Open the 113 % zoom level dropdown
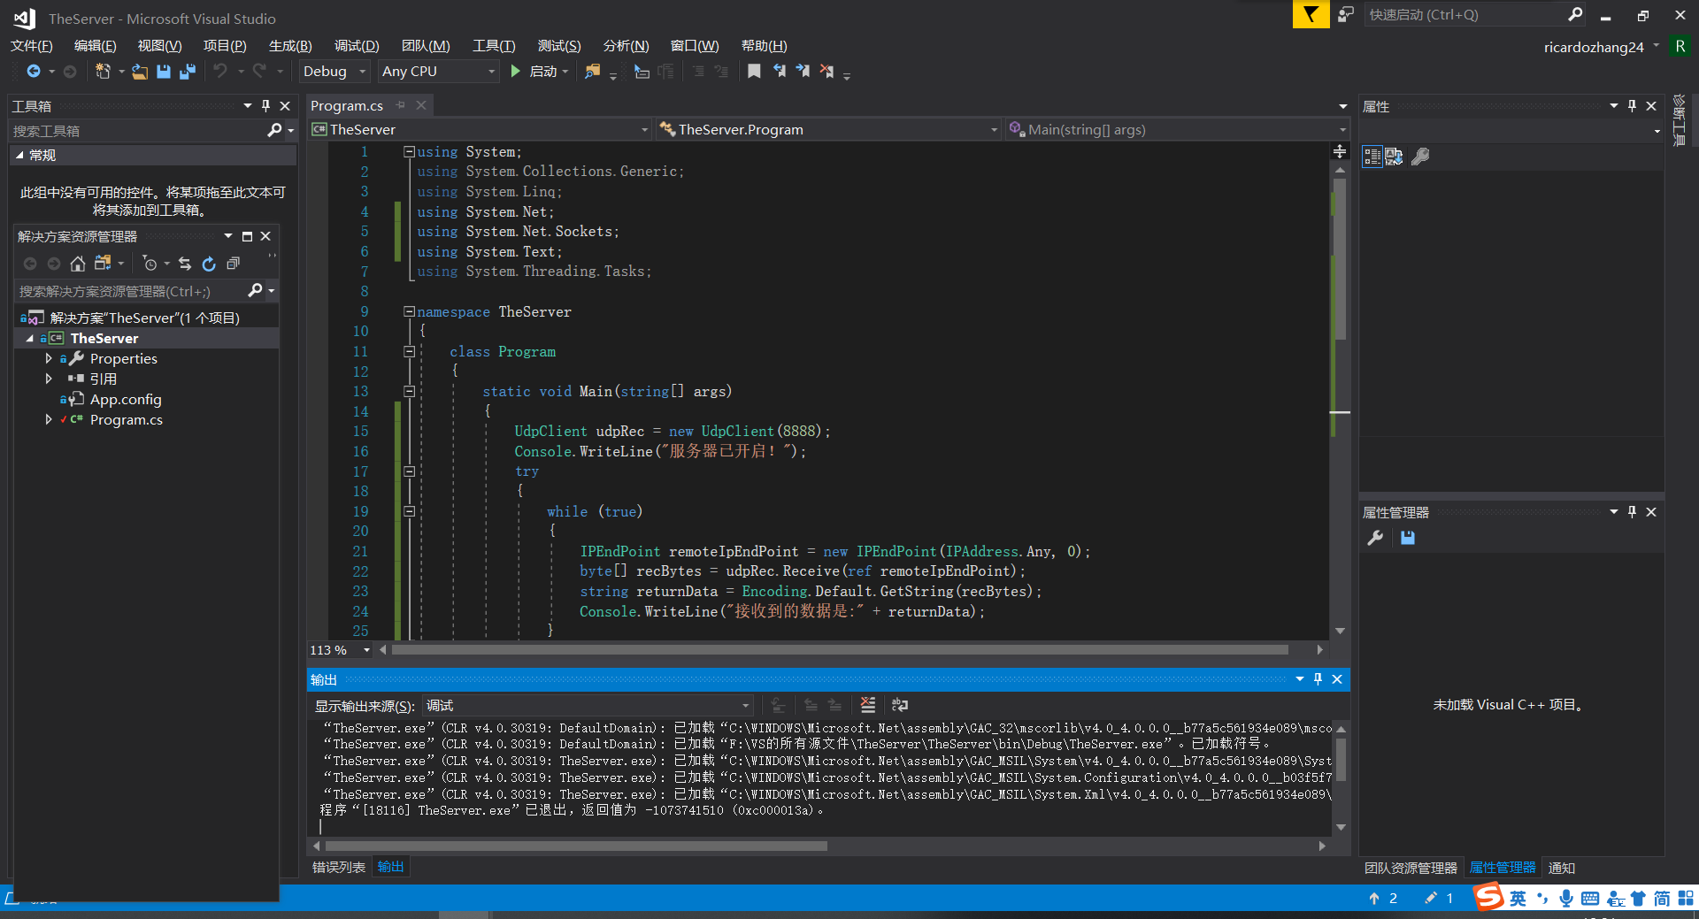The width and height of the screenshot is (1699, 919). click(x=366, y=650)
